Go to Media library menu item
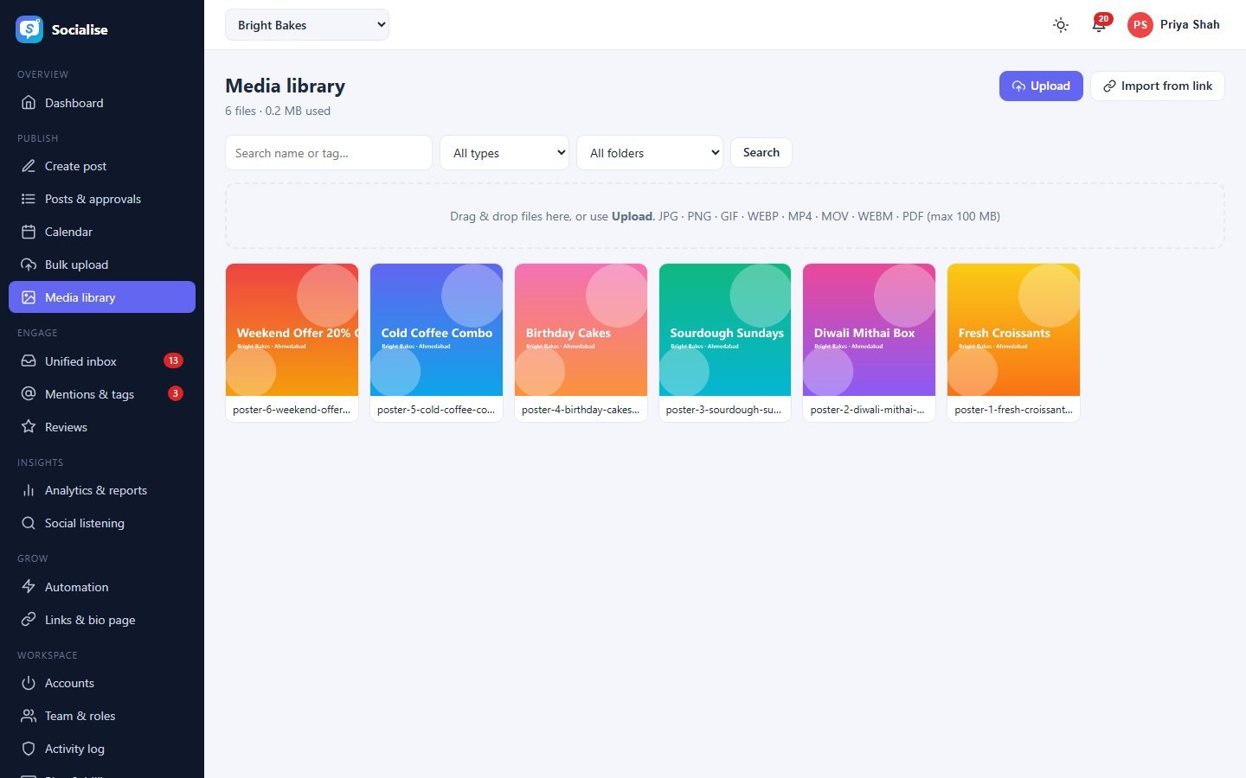1246x778 pixels. coord(102,297)
